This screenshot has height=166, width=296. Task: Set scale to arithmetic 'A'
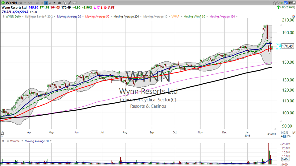pos(282,136)
